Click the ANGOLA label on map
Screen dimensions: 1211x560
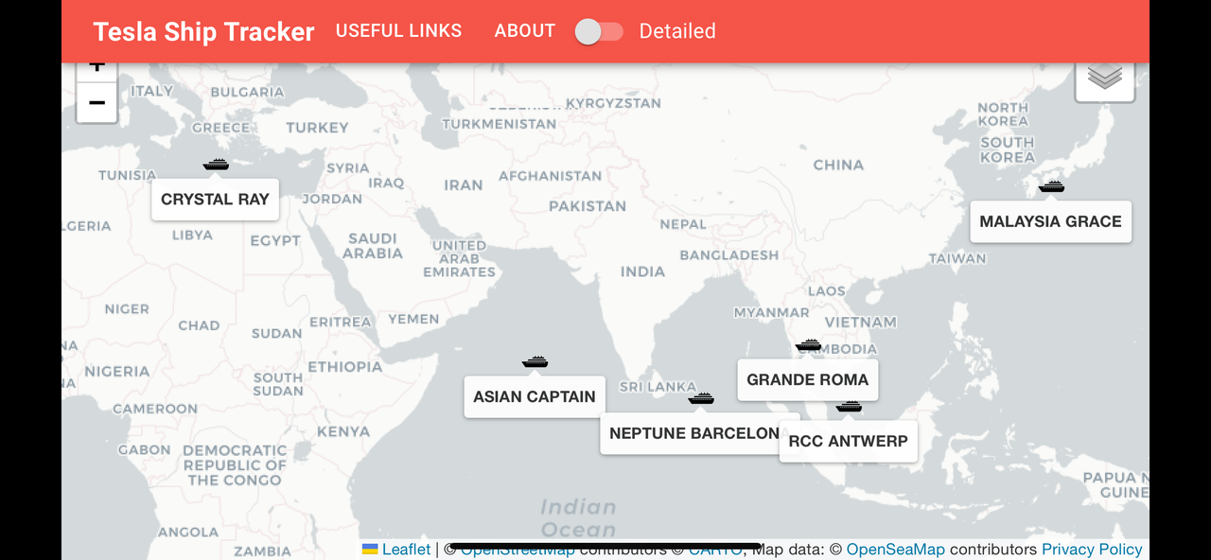point(188,532)
